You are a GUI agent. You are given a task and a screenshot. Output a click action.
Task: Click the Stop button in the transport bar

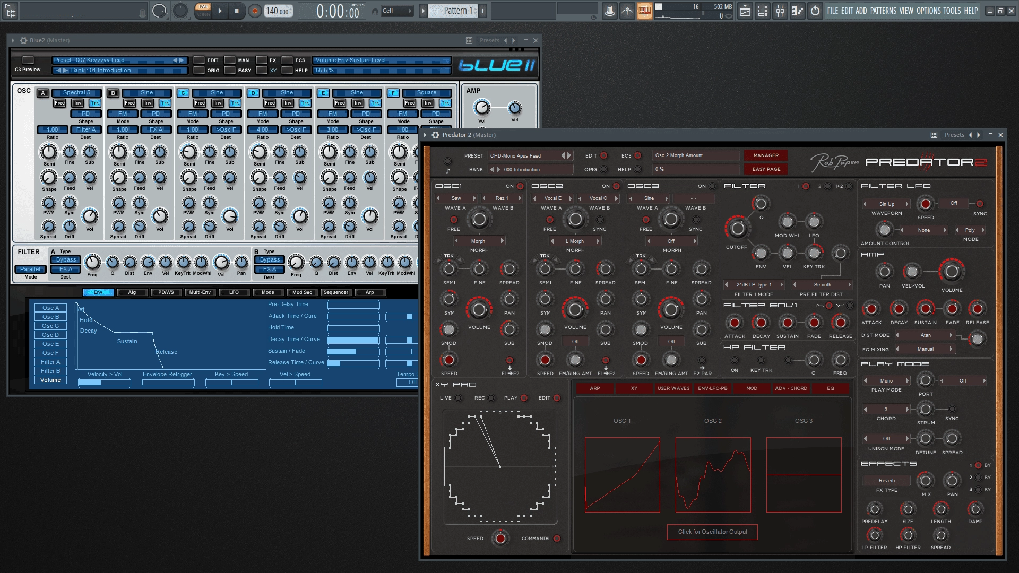[237, 11]
